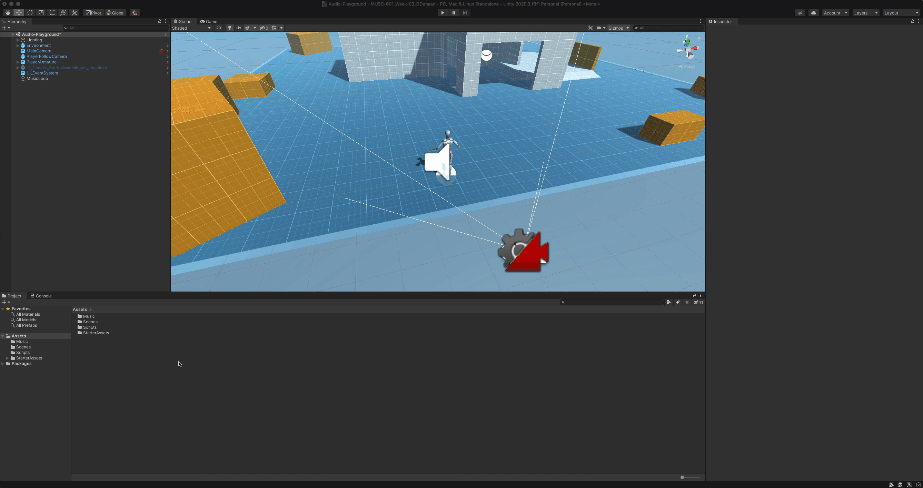Image resolution: width=923 pixels, height=488 pixels.
Task: Open the Account menu
Action: click(x=835, y=12)
